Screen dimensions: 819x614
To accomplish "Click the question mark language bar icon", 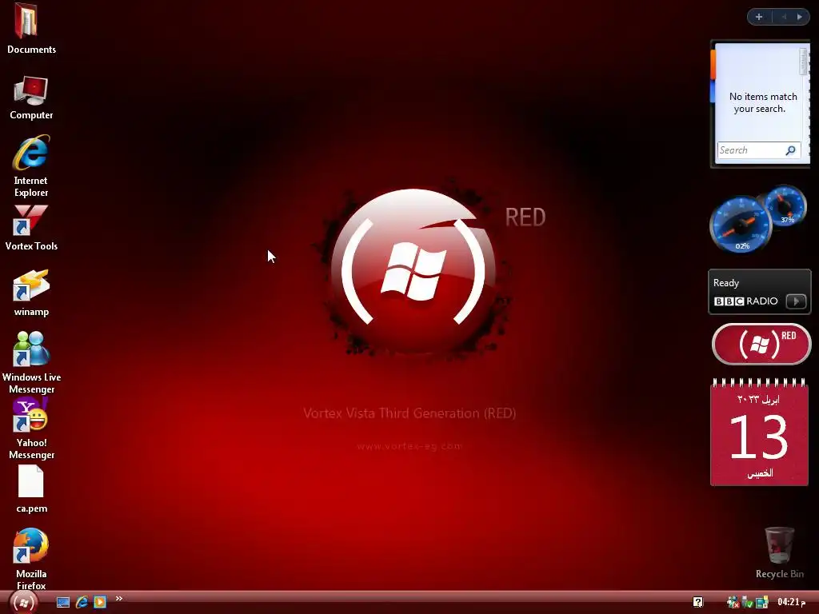I will (697, 603).
